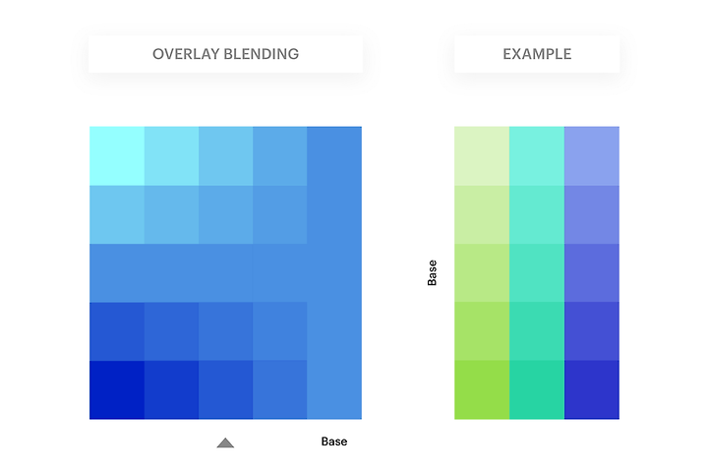This screenshot has width=708, height=474.
Task: Select the deep indigo bottom-right example swatch
Action: point(592,389)
